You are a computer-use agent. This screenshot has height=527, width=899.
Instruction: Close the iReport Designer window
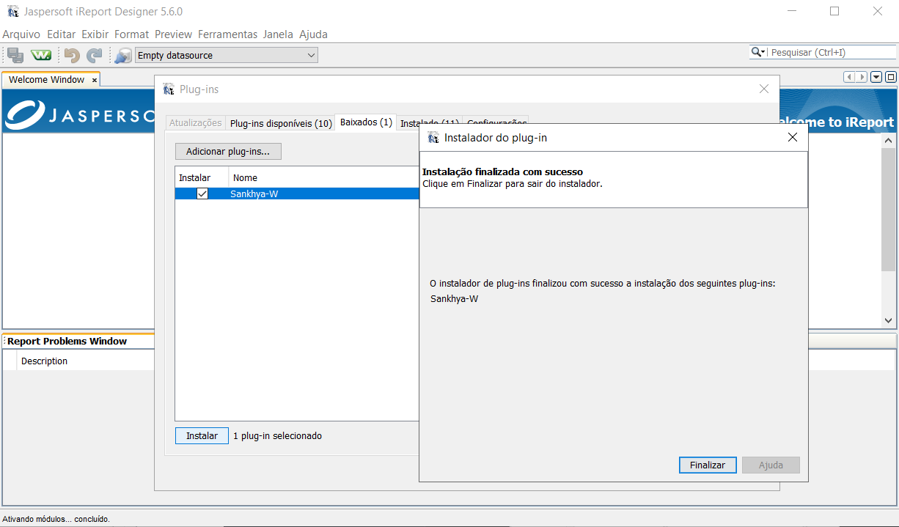pyautogui.click(x=878, y=11)
